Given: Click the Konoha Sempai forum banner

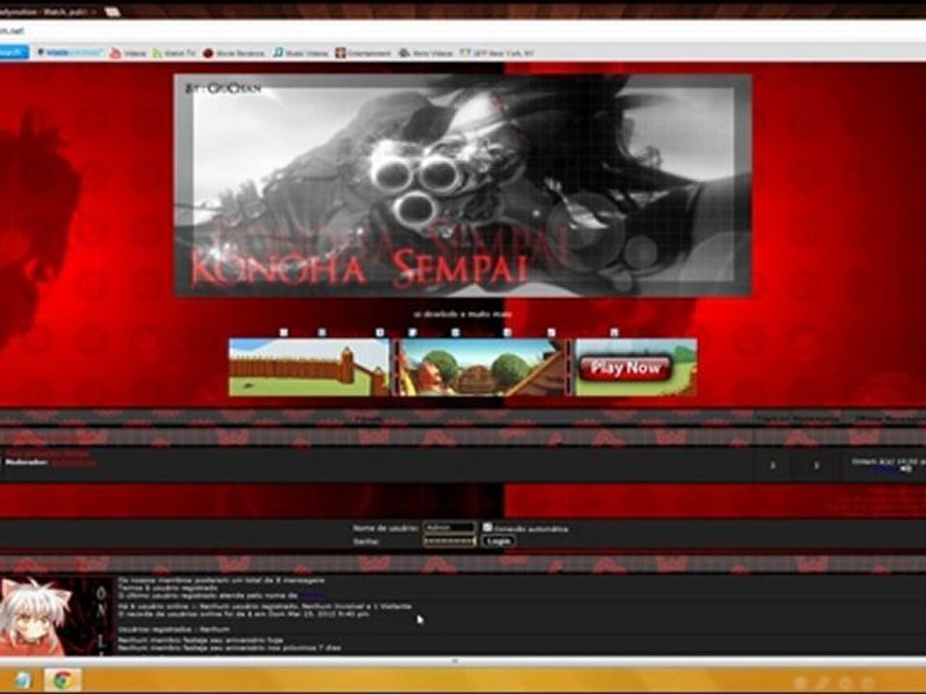Looking at the screenshot, I should (x=462, y=185).
